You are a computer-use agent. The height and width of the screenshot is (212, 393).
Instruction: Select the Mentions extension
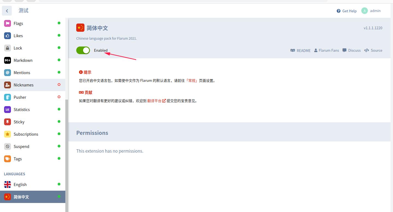[x=22, y=72]
